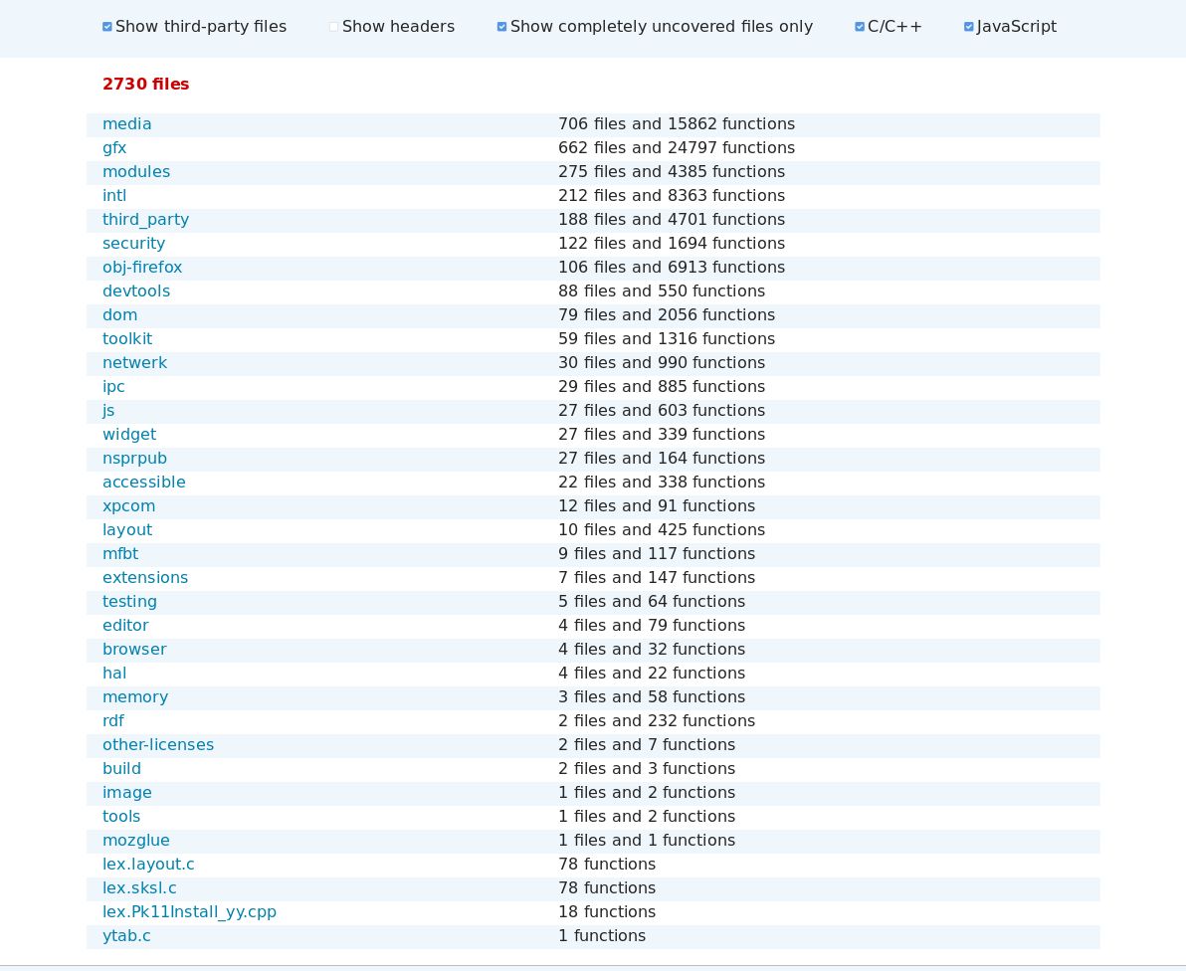The width and height of the screenshot is (1186, 971).
Task: Uncheck Show completely uncovered files only
Action: [501, 27]
